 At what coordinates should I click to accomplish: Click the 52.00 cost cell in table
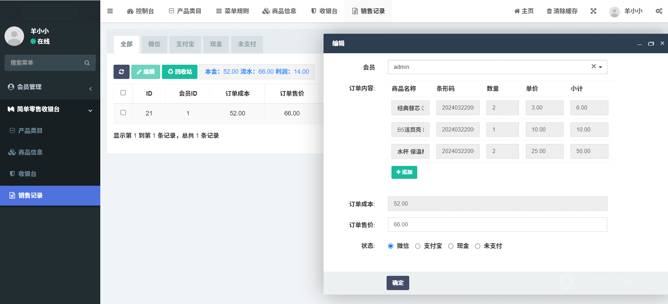pyautogui.click(x=238, y=113)
